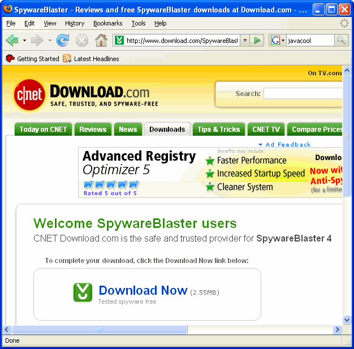Click the Forward arrow button
Image resolution: width=354 pixels, height=349 pixels.
tap(37, 40)
